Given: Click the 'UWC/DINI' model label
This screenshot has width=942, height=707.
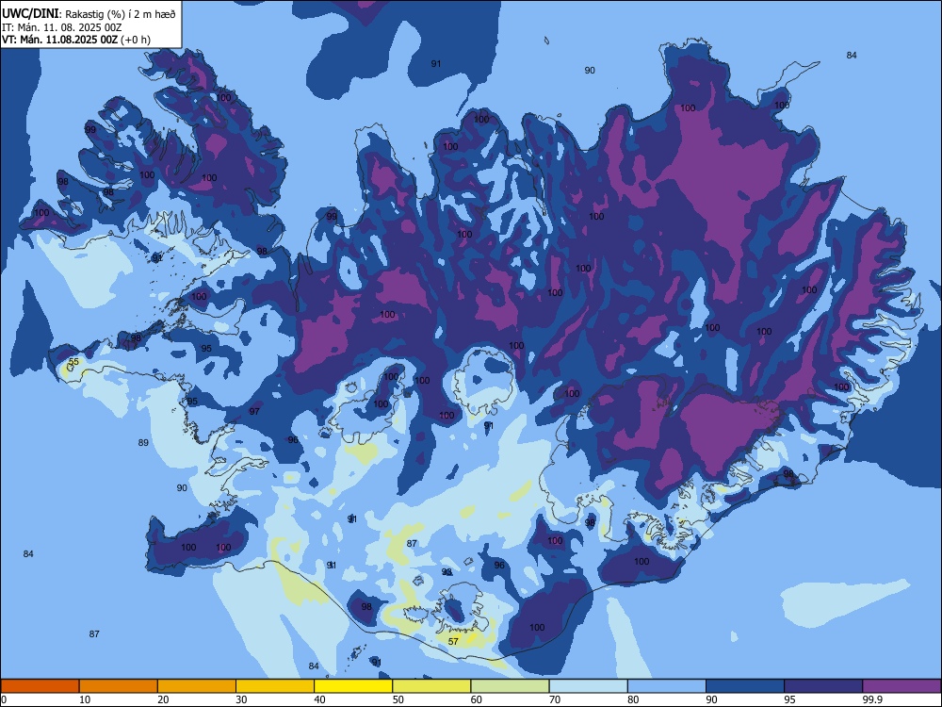Looking at the screenshot, I should (30, 14).
